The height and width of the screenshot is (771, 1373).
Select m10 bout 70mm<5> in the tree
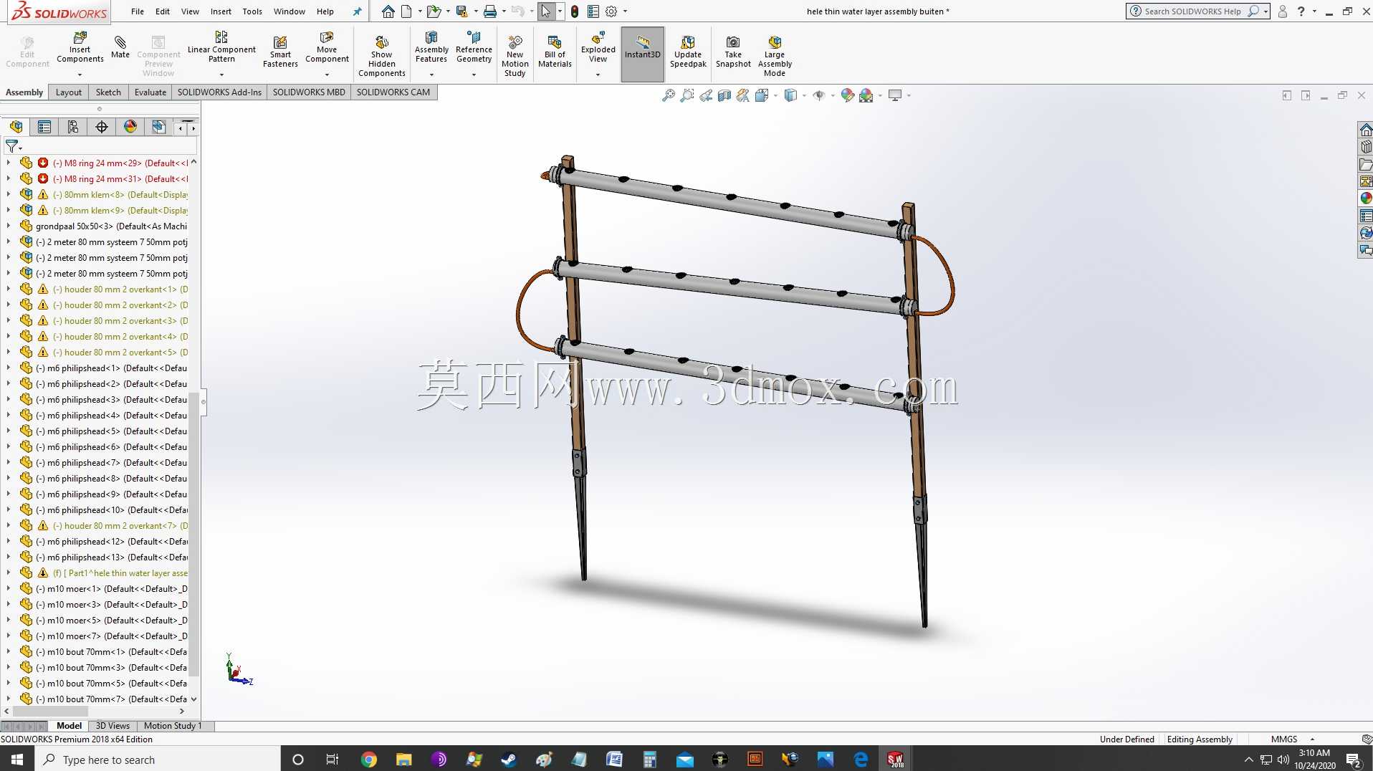coord(112,683)
